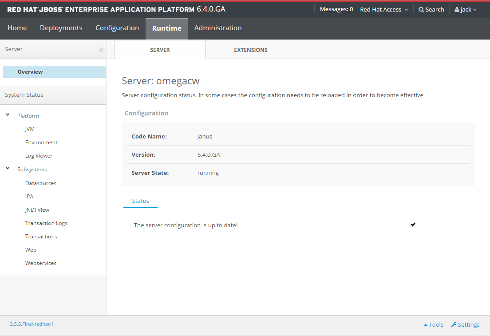Click the checkmark icon for configuration status

click(x=413, y=225)
